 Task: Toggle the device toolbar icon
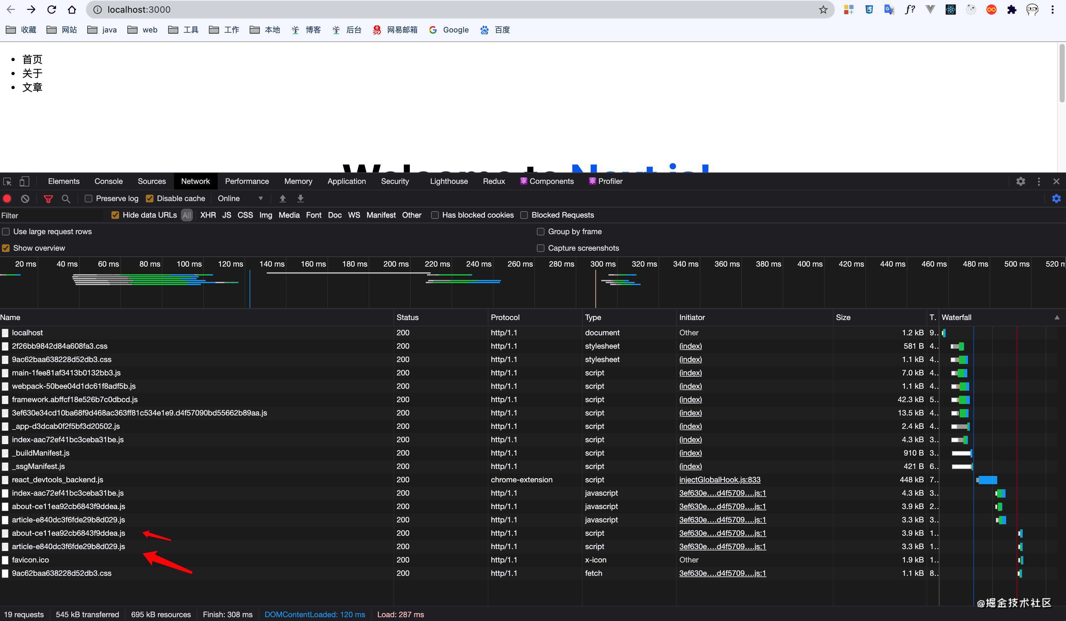(24, 181)
